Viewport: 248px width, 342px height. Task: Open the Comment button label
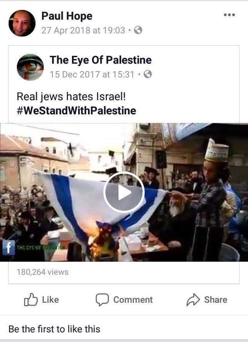133,300
